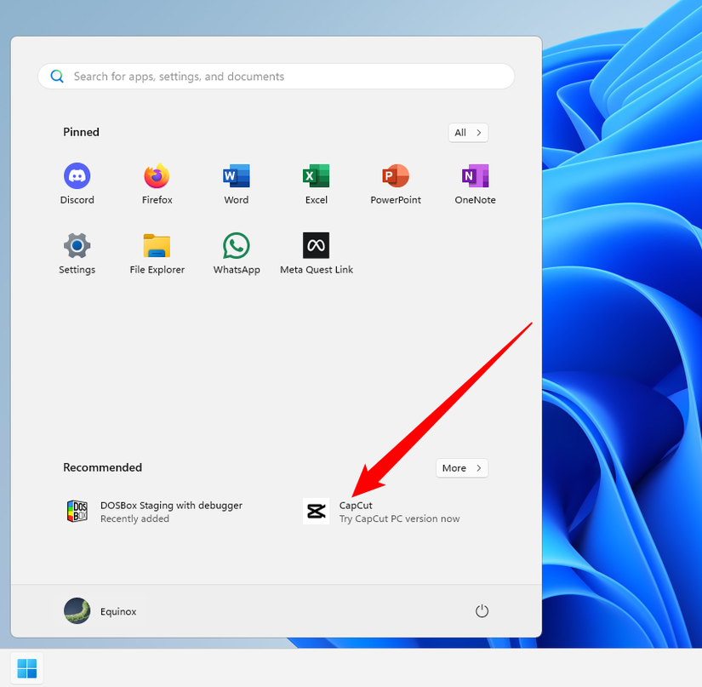
Task: Launch WhatsApp from pinned apps
Action: coord(237,253)
